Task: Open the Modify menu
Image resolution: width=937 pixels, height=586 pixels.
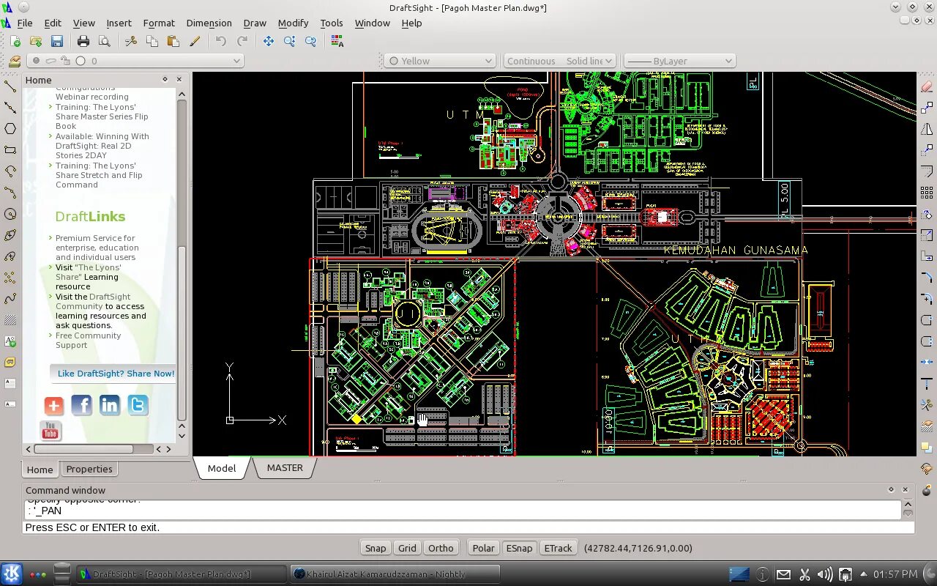Action: (x=293, y=23)
